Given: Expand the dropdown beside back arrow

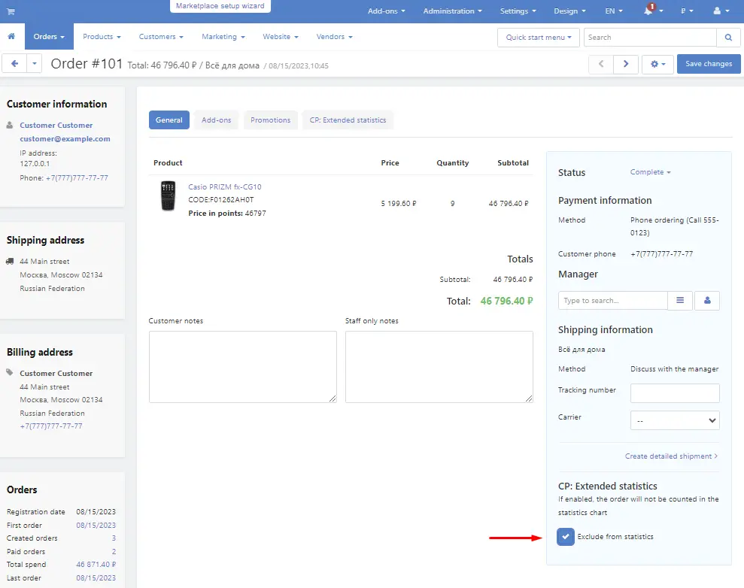Looking at the screenshot, I should click(x=34, y=64).
